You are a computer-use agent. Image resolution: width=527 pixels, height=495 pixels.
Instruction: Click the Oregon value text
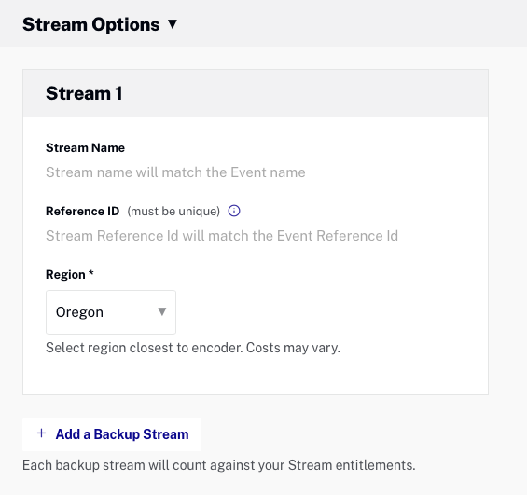tap(79, 312)
